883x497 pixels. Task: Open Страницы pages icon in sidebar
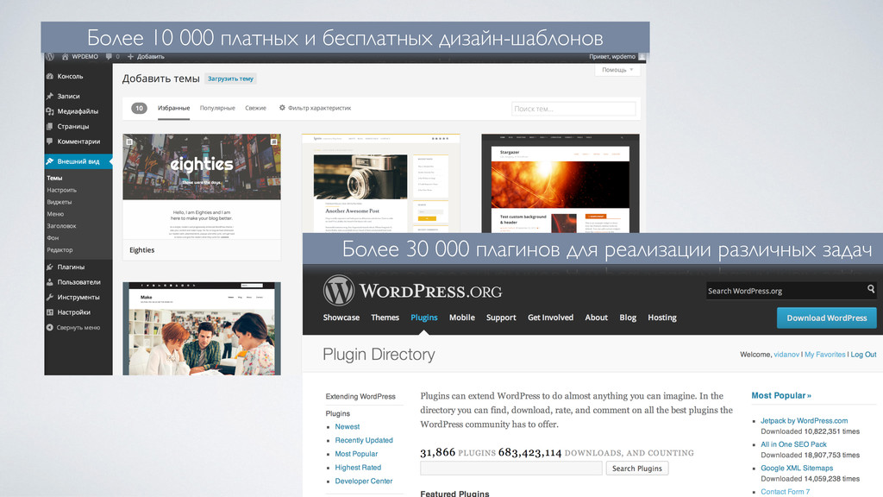pyautogui.click(x=49, y=126)
